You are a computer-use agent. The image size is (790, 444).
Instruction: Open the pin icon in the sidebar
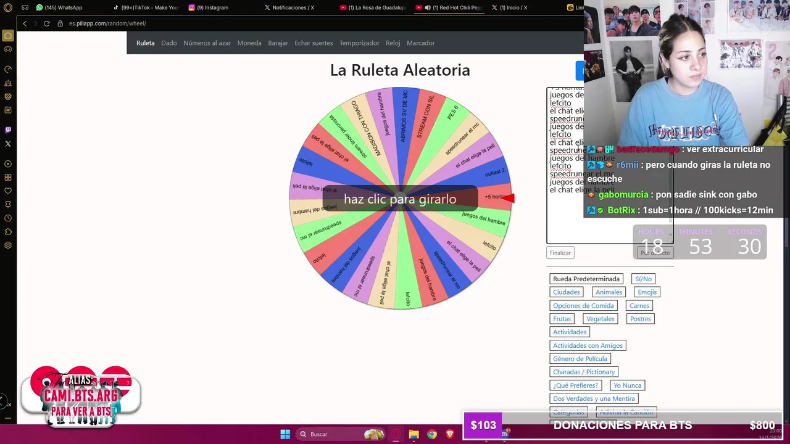pos(8,205)
